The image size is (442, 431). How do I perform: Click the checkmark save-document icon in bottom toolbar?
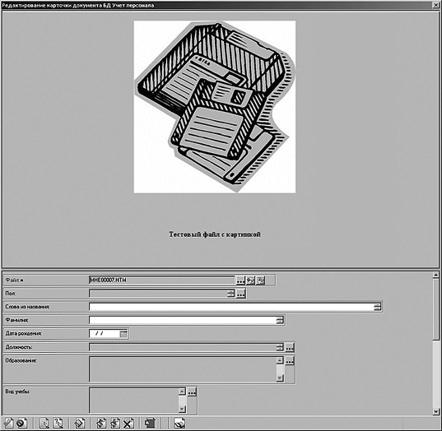(x=8, y=423)
